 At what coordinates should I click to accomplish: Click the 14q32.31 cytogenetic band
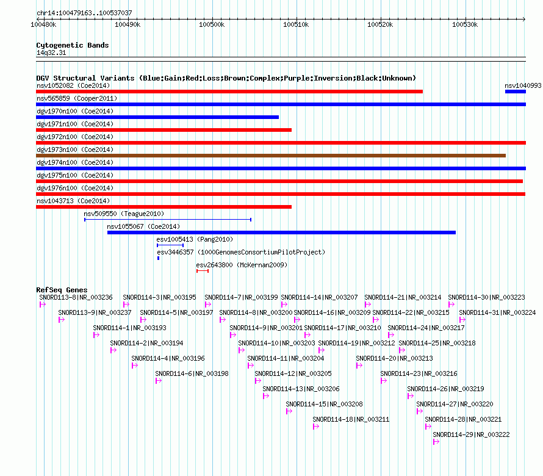pyautogui.click(x=281, y=59)
